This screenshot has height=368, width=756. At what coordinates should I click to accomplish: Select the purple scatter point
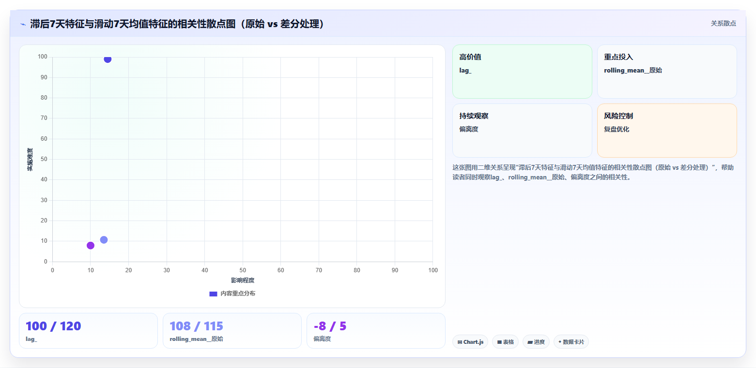(91, 245)
